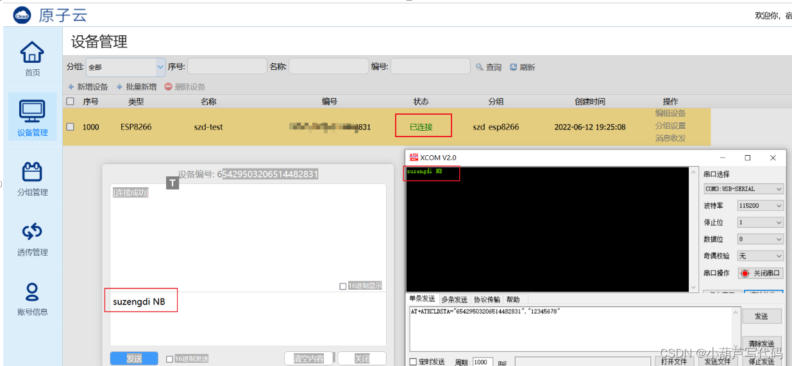Switch to the 协议传输 tab

[x=487, y=299]
